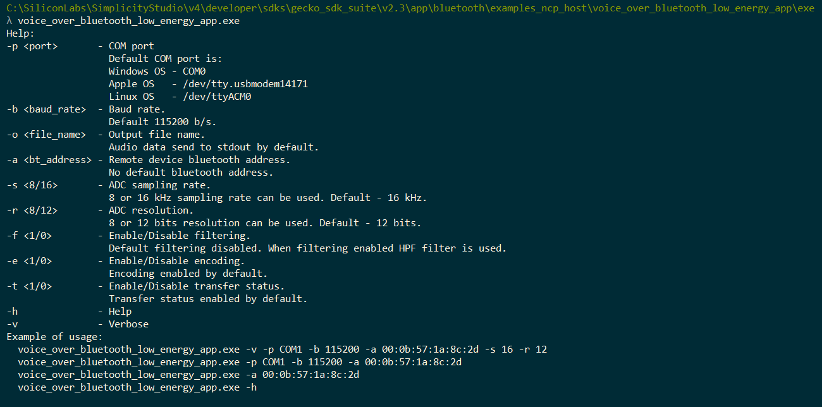822x407 pixels.
Task: Click the "Example of usage:" line
Action: coord(54,337)
